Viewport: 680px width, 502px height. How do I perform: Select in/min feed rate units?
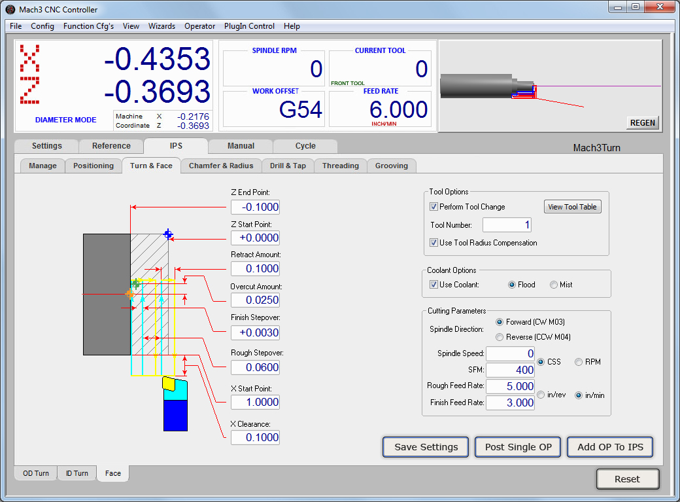579,395
